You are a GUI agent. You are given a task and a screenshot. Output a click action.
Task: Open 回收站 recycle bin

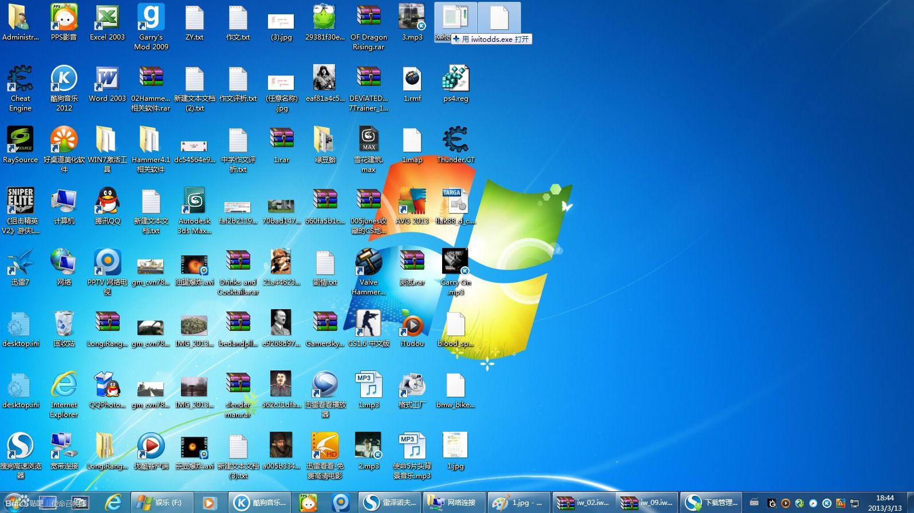64,329
